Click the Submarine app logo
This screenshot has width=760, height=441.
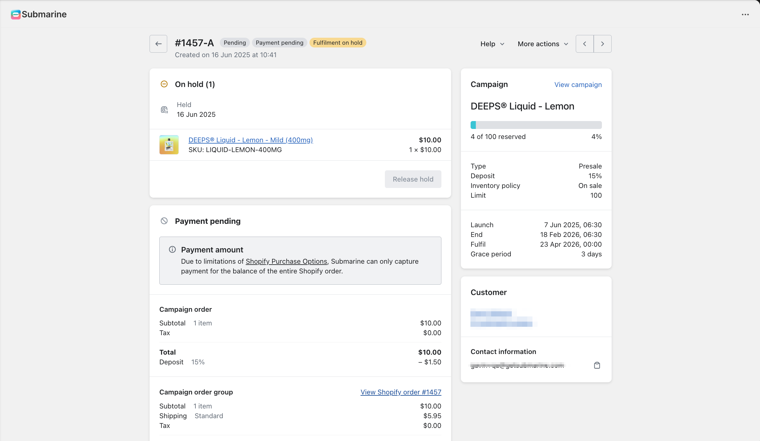[x=16, y=14]
